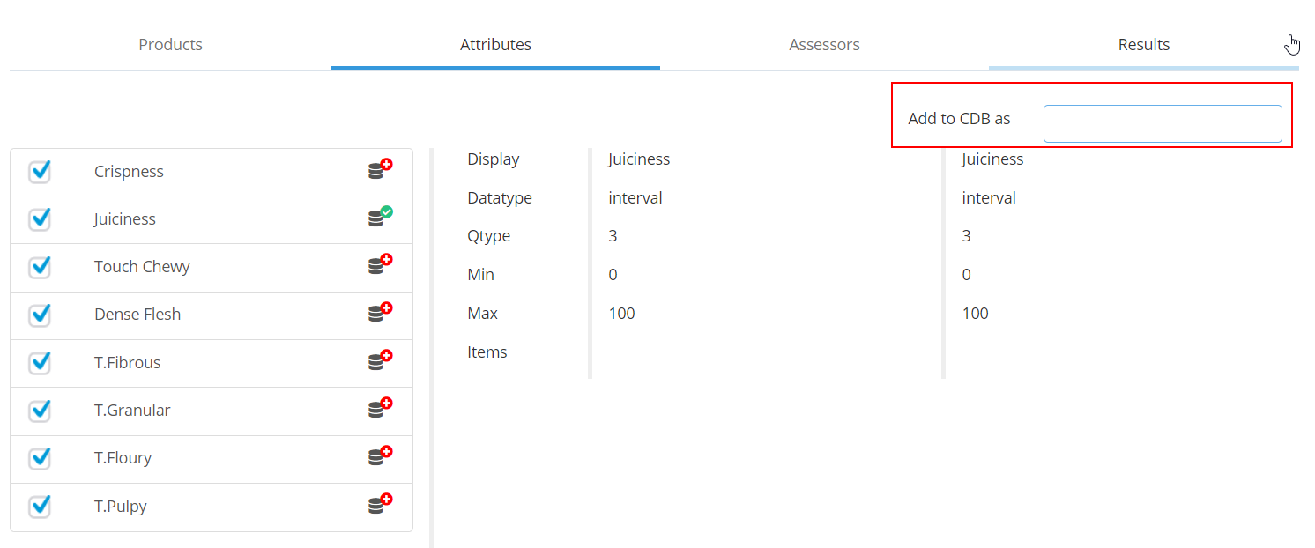Click the database upload icon next to T.Floury
The width and height of the screenshot is (1315, 548).
click(378, 456)
